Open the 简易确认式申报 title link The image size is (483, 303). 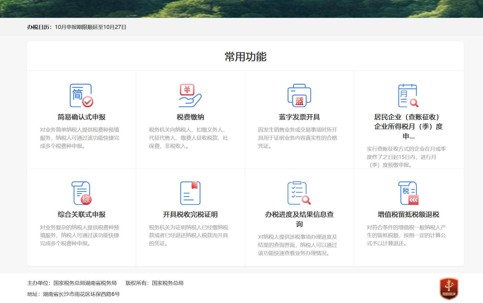(x=81, y=117)
